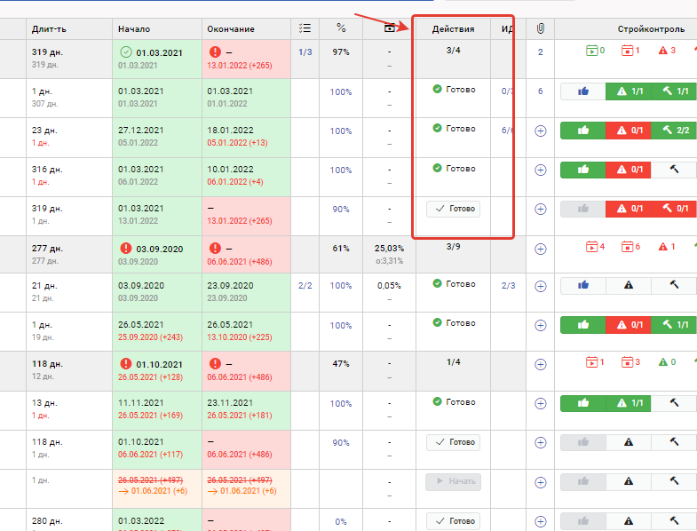Open attachments count 6 link

tap(540, 91)
